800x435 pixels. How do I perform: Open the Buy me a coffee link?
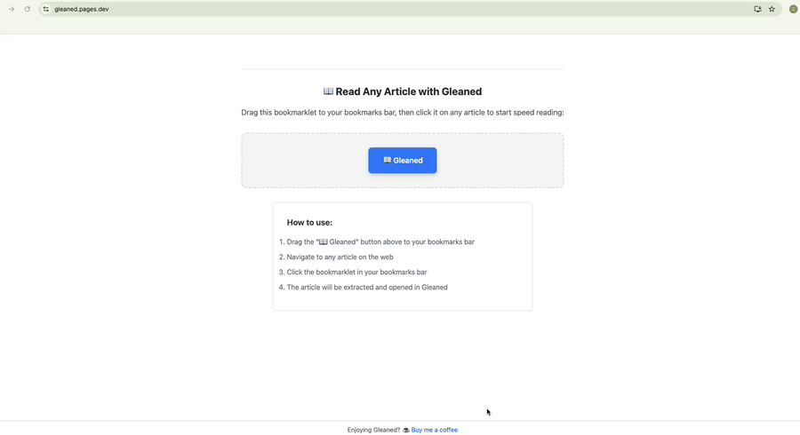434,430
